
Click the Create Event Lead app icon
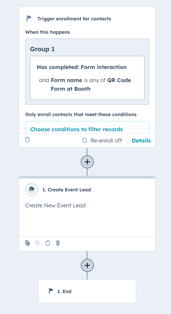click(x=32, y=190)
